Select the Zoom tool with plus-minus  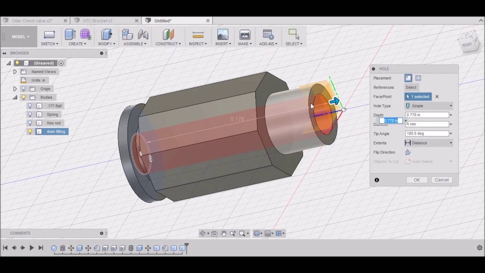[233, 234]
